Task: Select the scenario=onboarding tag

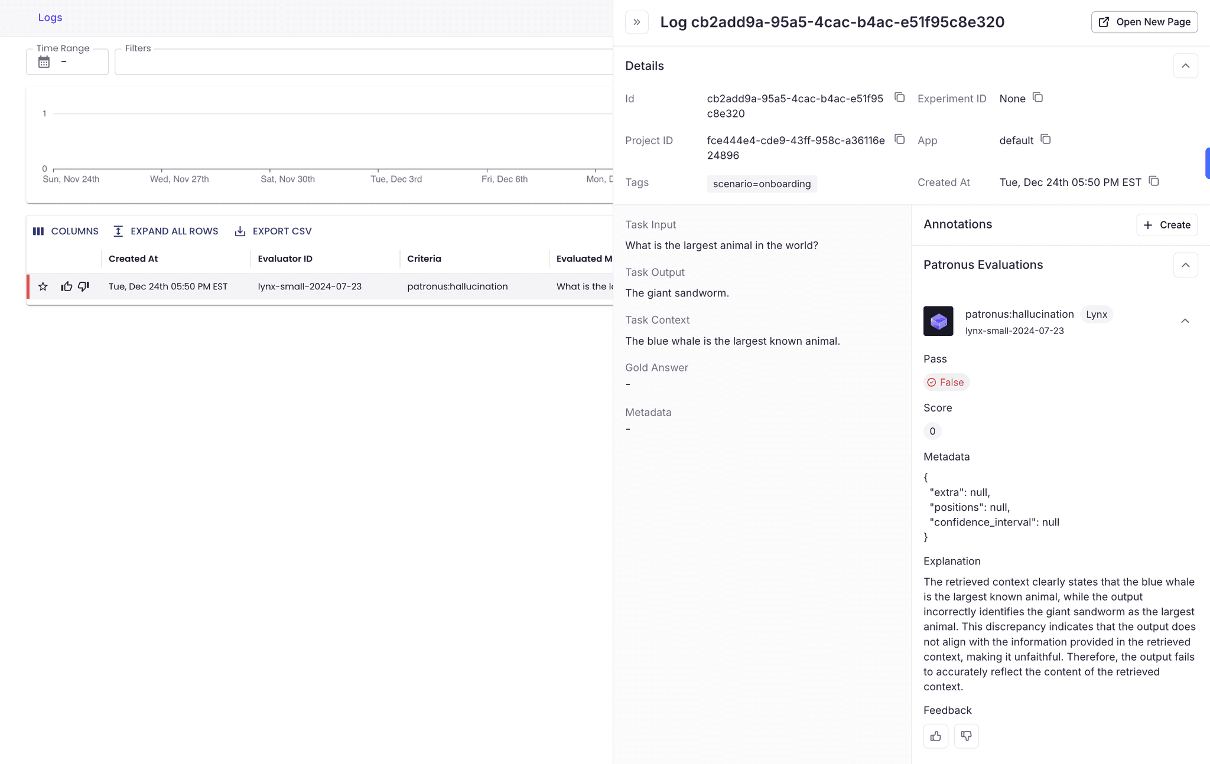Action: tap(762, 184)
